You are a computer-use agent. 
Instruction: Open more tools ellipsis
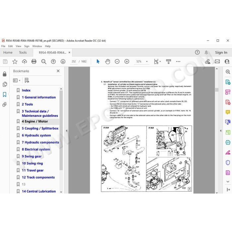[x=178, y=61]
